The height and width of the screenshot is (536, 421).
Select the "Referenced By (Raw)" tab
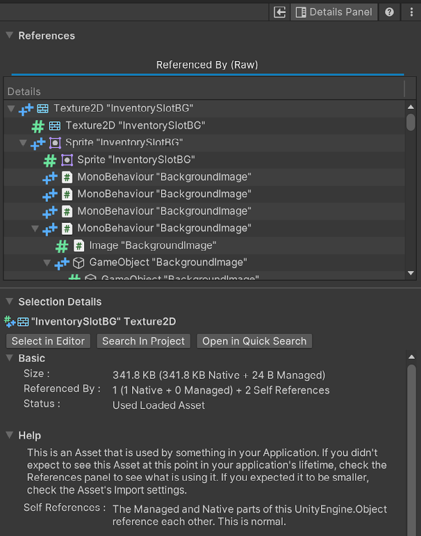click(x=207, y=64)
